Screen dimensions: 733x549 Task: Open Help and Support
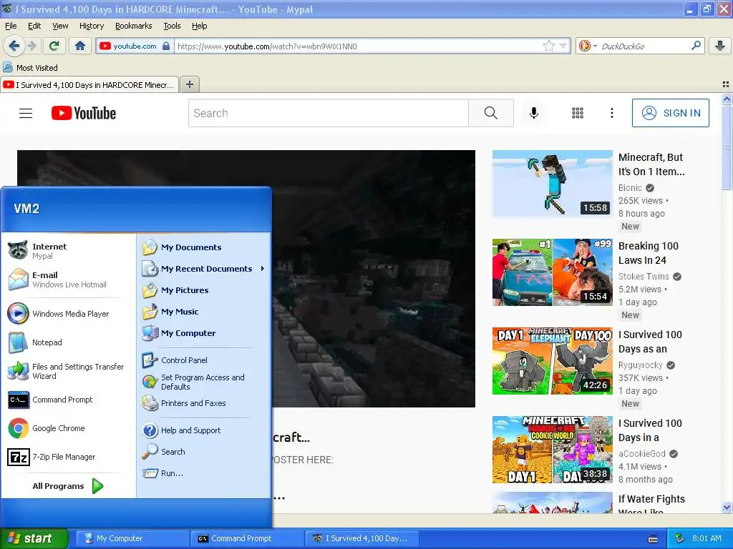click(x=204, y=430)
